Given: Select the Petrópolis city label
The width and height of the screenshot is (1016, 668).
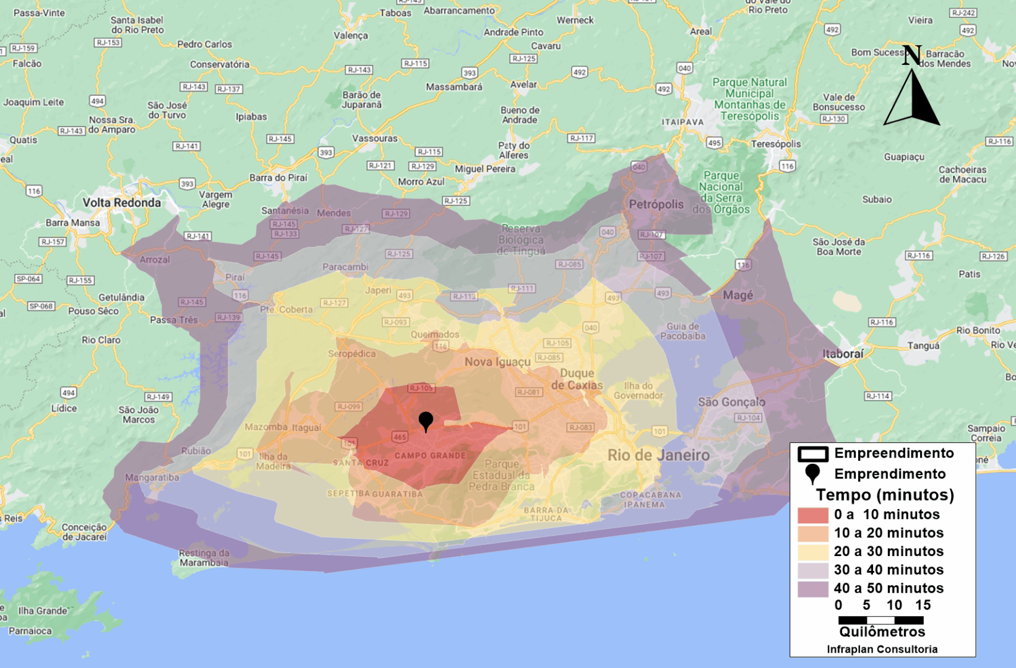Looking at the screenshot, I should point(656,205).
